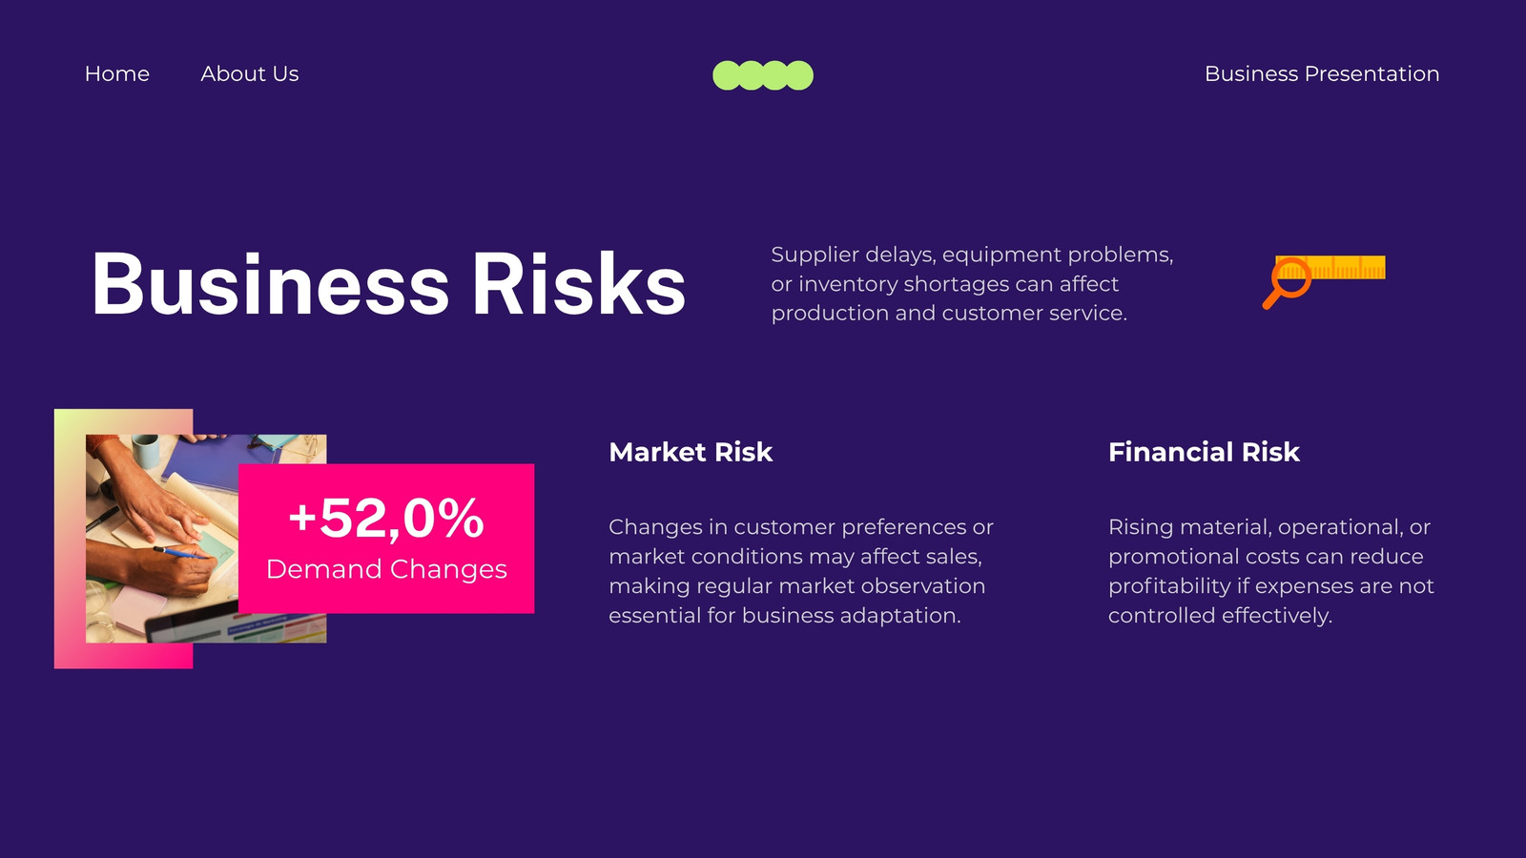Click the orange magnifying glass icon
Image resolution: width=1526 pixels, height=858 pixels.
[1288, 283]
